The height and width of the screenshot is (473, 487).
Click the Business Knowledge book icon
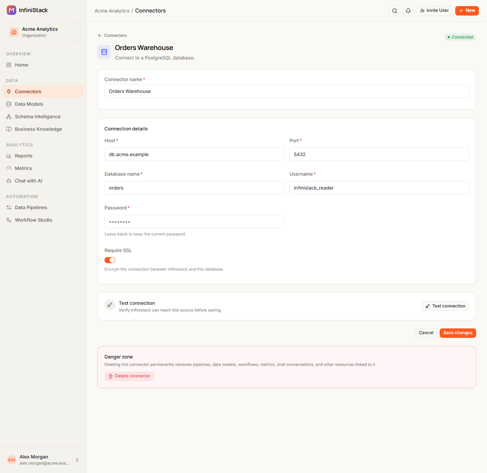(x=9, y=129)
